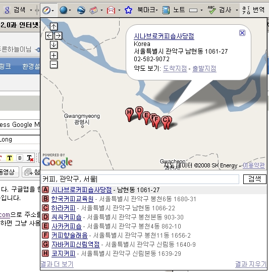
Task: Click the B marker icon in results list
Action: tap(45, 199)
